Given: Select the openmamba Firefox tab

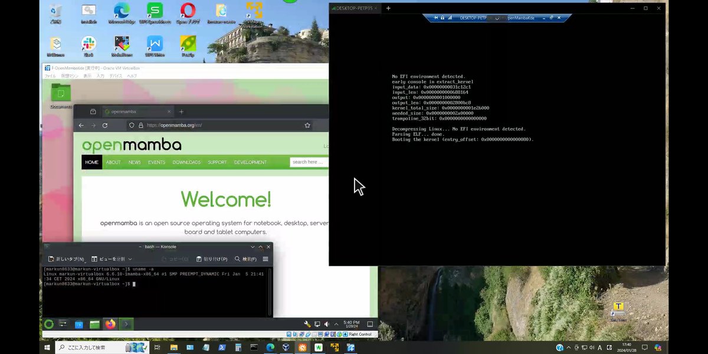Looking at the screenshot, I should pyautogui.click(x=137, y=112).
